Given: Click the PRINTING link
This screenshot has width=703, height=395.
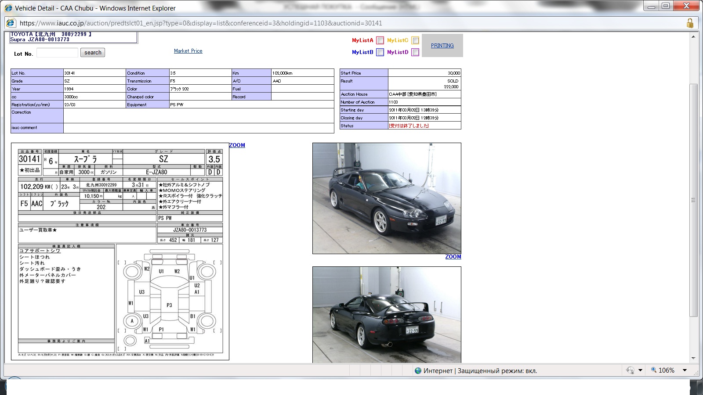Looking at the screenshot, I should [442, 46].
